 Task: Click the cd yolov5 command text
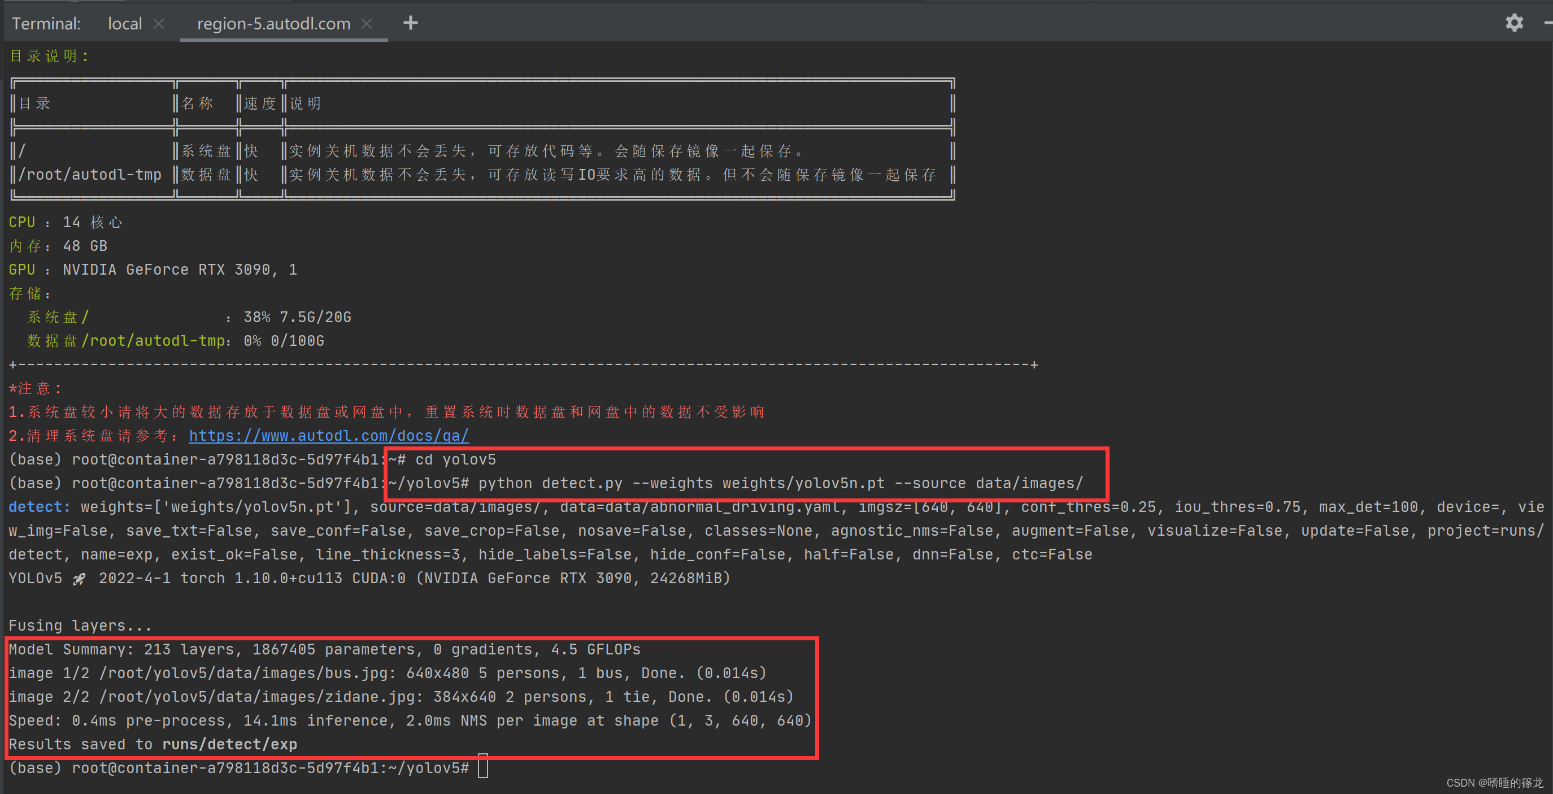click(x=455, y=459)
